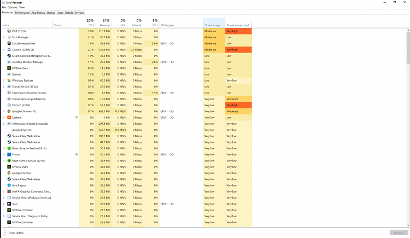Select the iCUE (32 bit) process icon
This screenshot has width=410, height=238.
(9, 31)
